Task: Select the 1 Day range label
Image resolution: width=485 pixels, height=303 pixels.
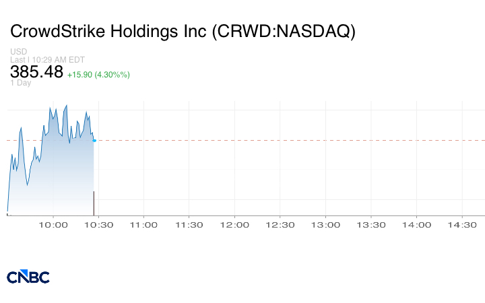Action: 21,83
